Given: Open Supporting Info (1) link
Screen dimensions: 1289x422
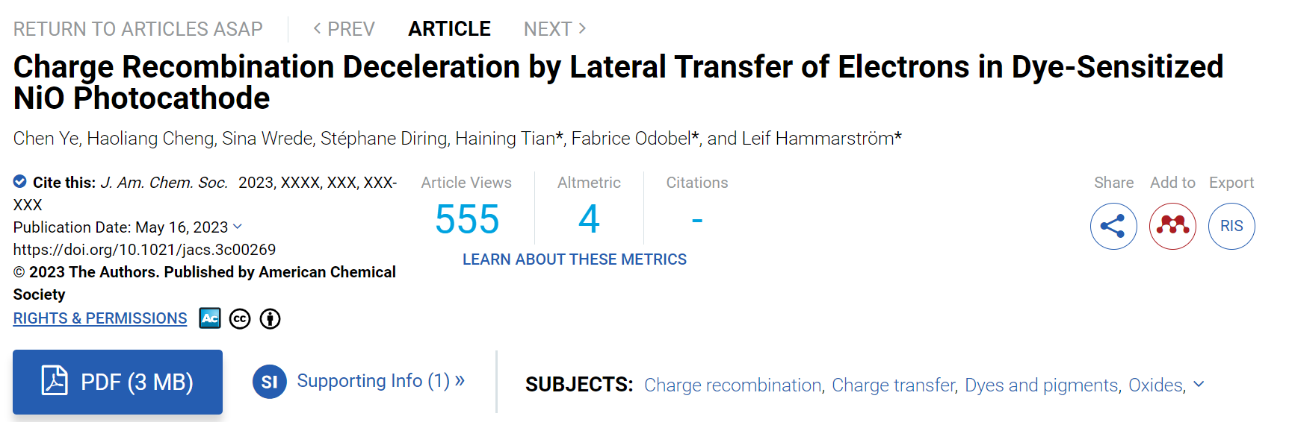Looking at the screenshot, I should tap(381, 381).
